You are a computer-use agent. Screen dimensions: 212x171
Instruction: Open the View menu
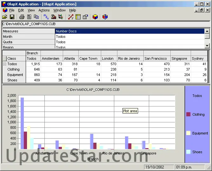click(31, 10)
